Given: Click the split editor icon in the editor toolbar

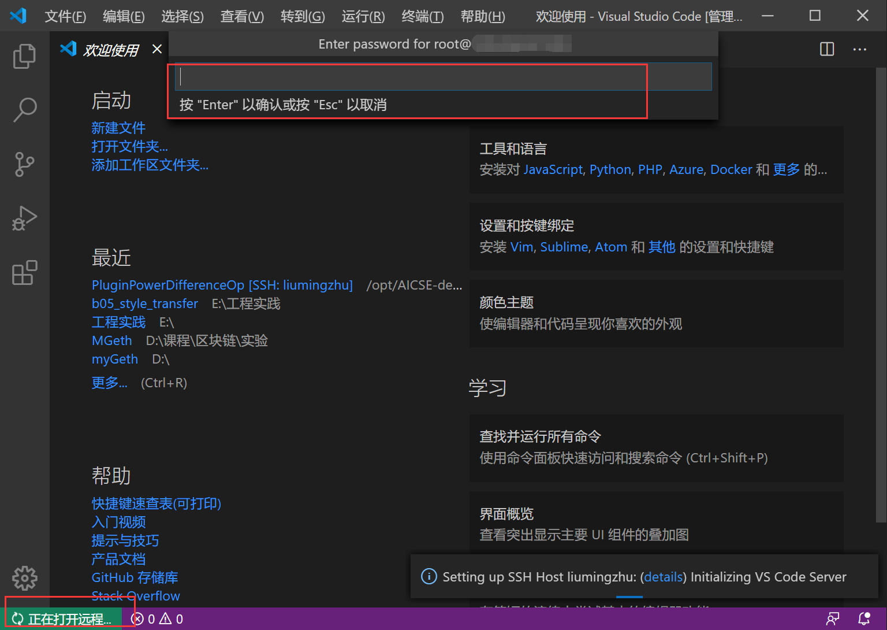Looking at the screenshot, I should coord(826,49).
